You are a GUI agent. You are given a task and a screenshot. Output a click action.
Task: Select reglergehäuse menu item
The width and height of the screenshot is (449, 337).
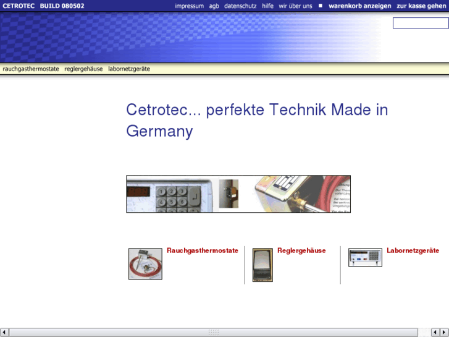point(83,69)
